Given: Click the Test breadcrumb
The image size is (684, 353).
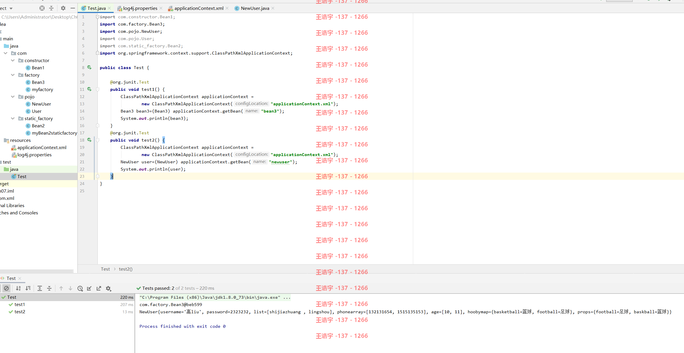Looking at the screenshot, I should click(105, 269).
